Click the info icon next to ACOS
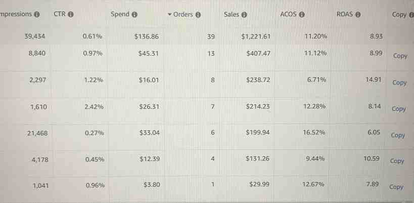This screenshot has width=414, height=203. point(301,15)
